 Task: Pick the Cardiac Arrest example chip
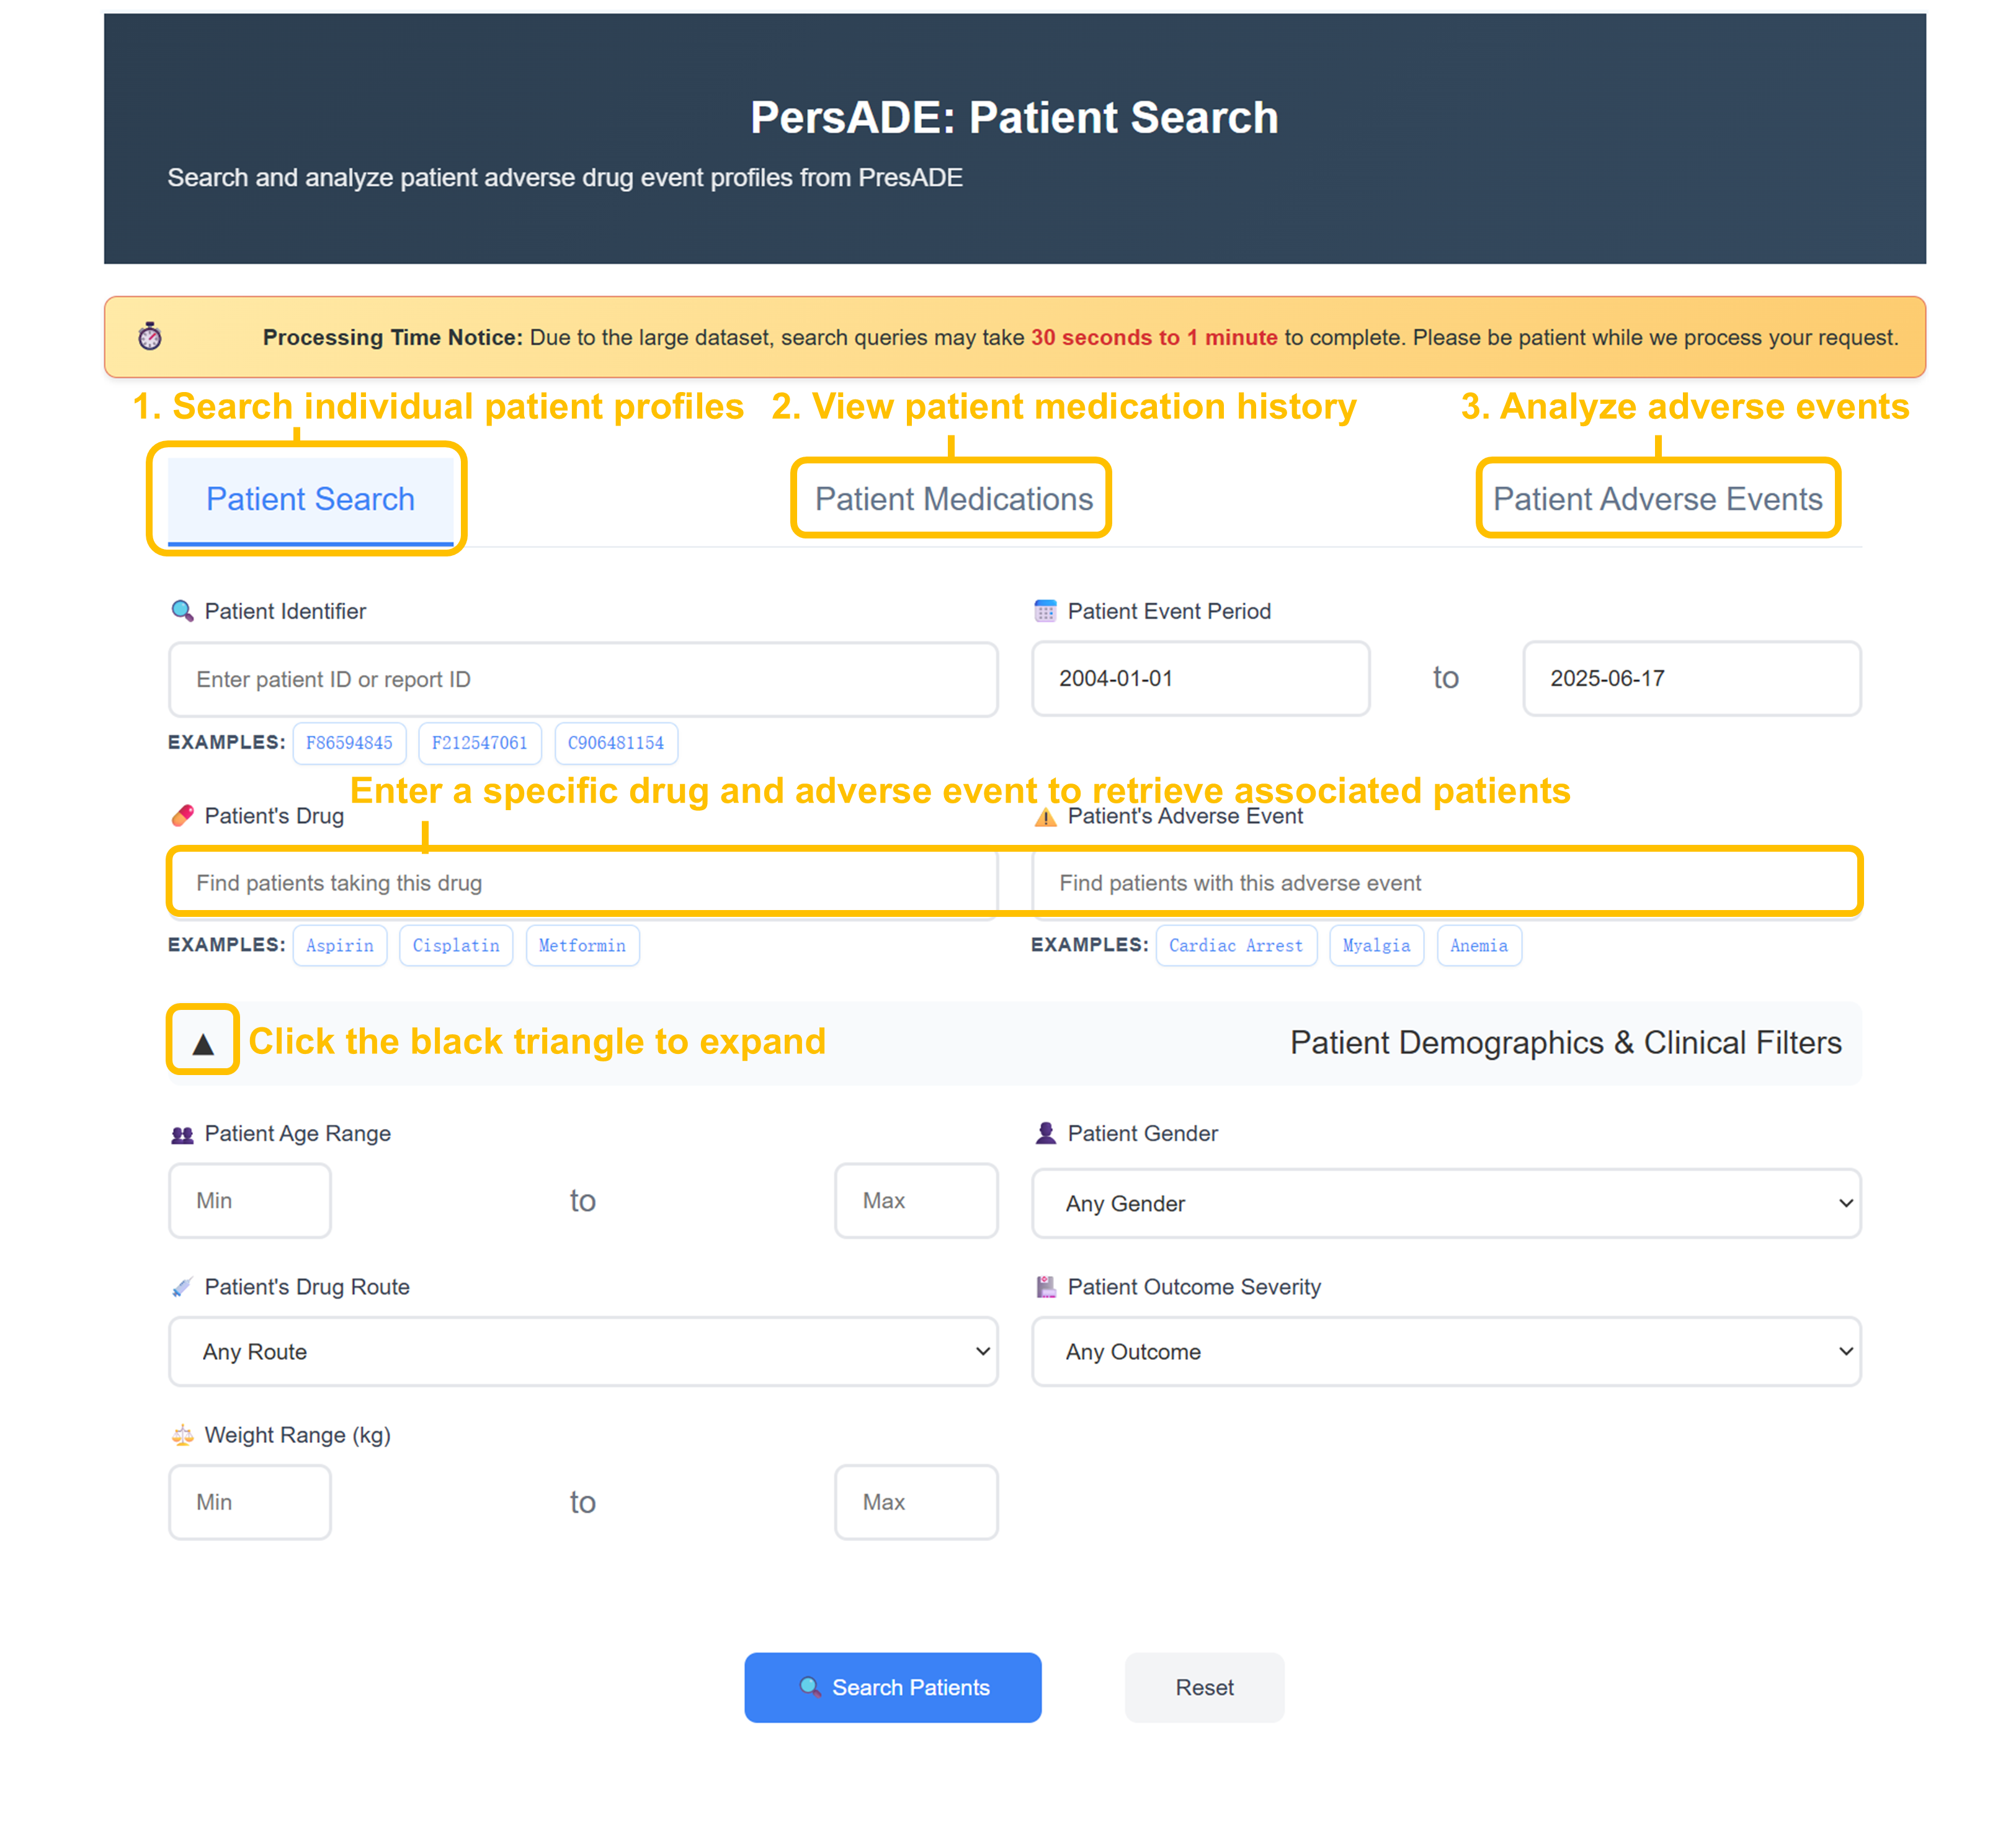[x=1235, y=945]
